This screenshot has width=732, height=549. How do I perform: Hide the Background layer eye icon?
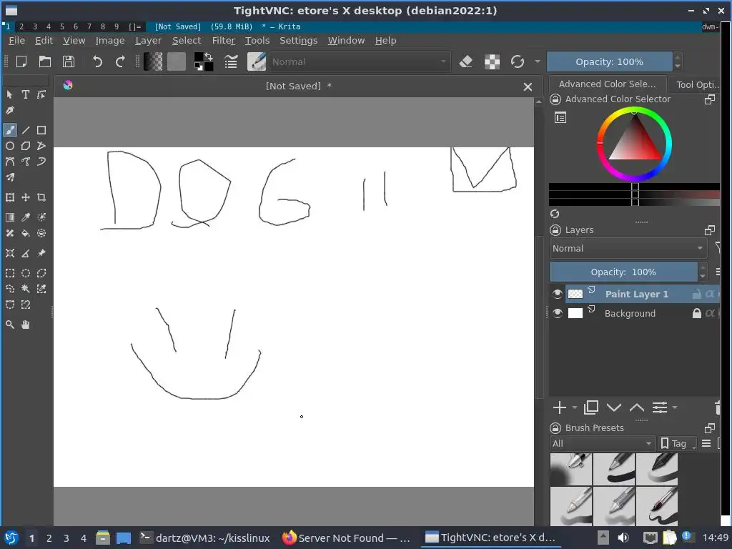(557, 313)
